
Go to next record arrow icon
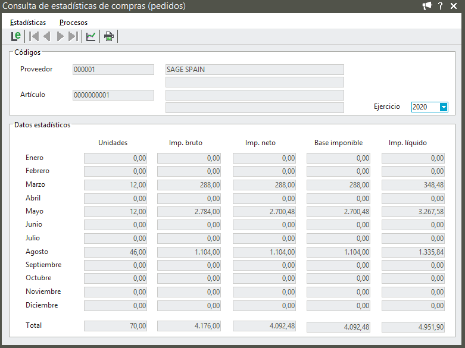coord(60,36)
